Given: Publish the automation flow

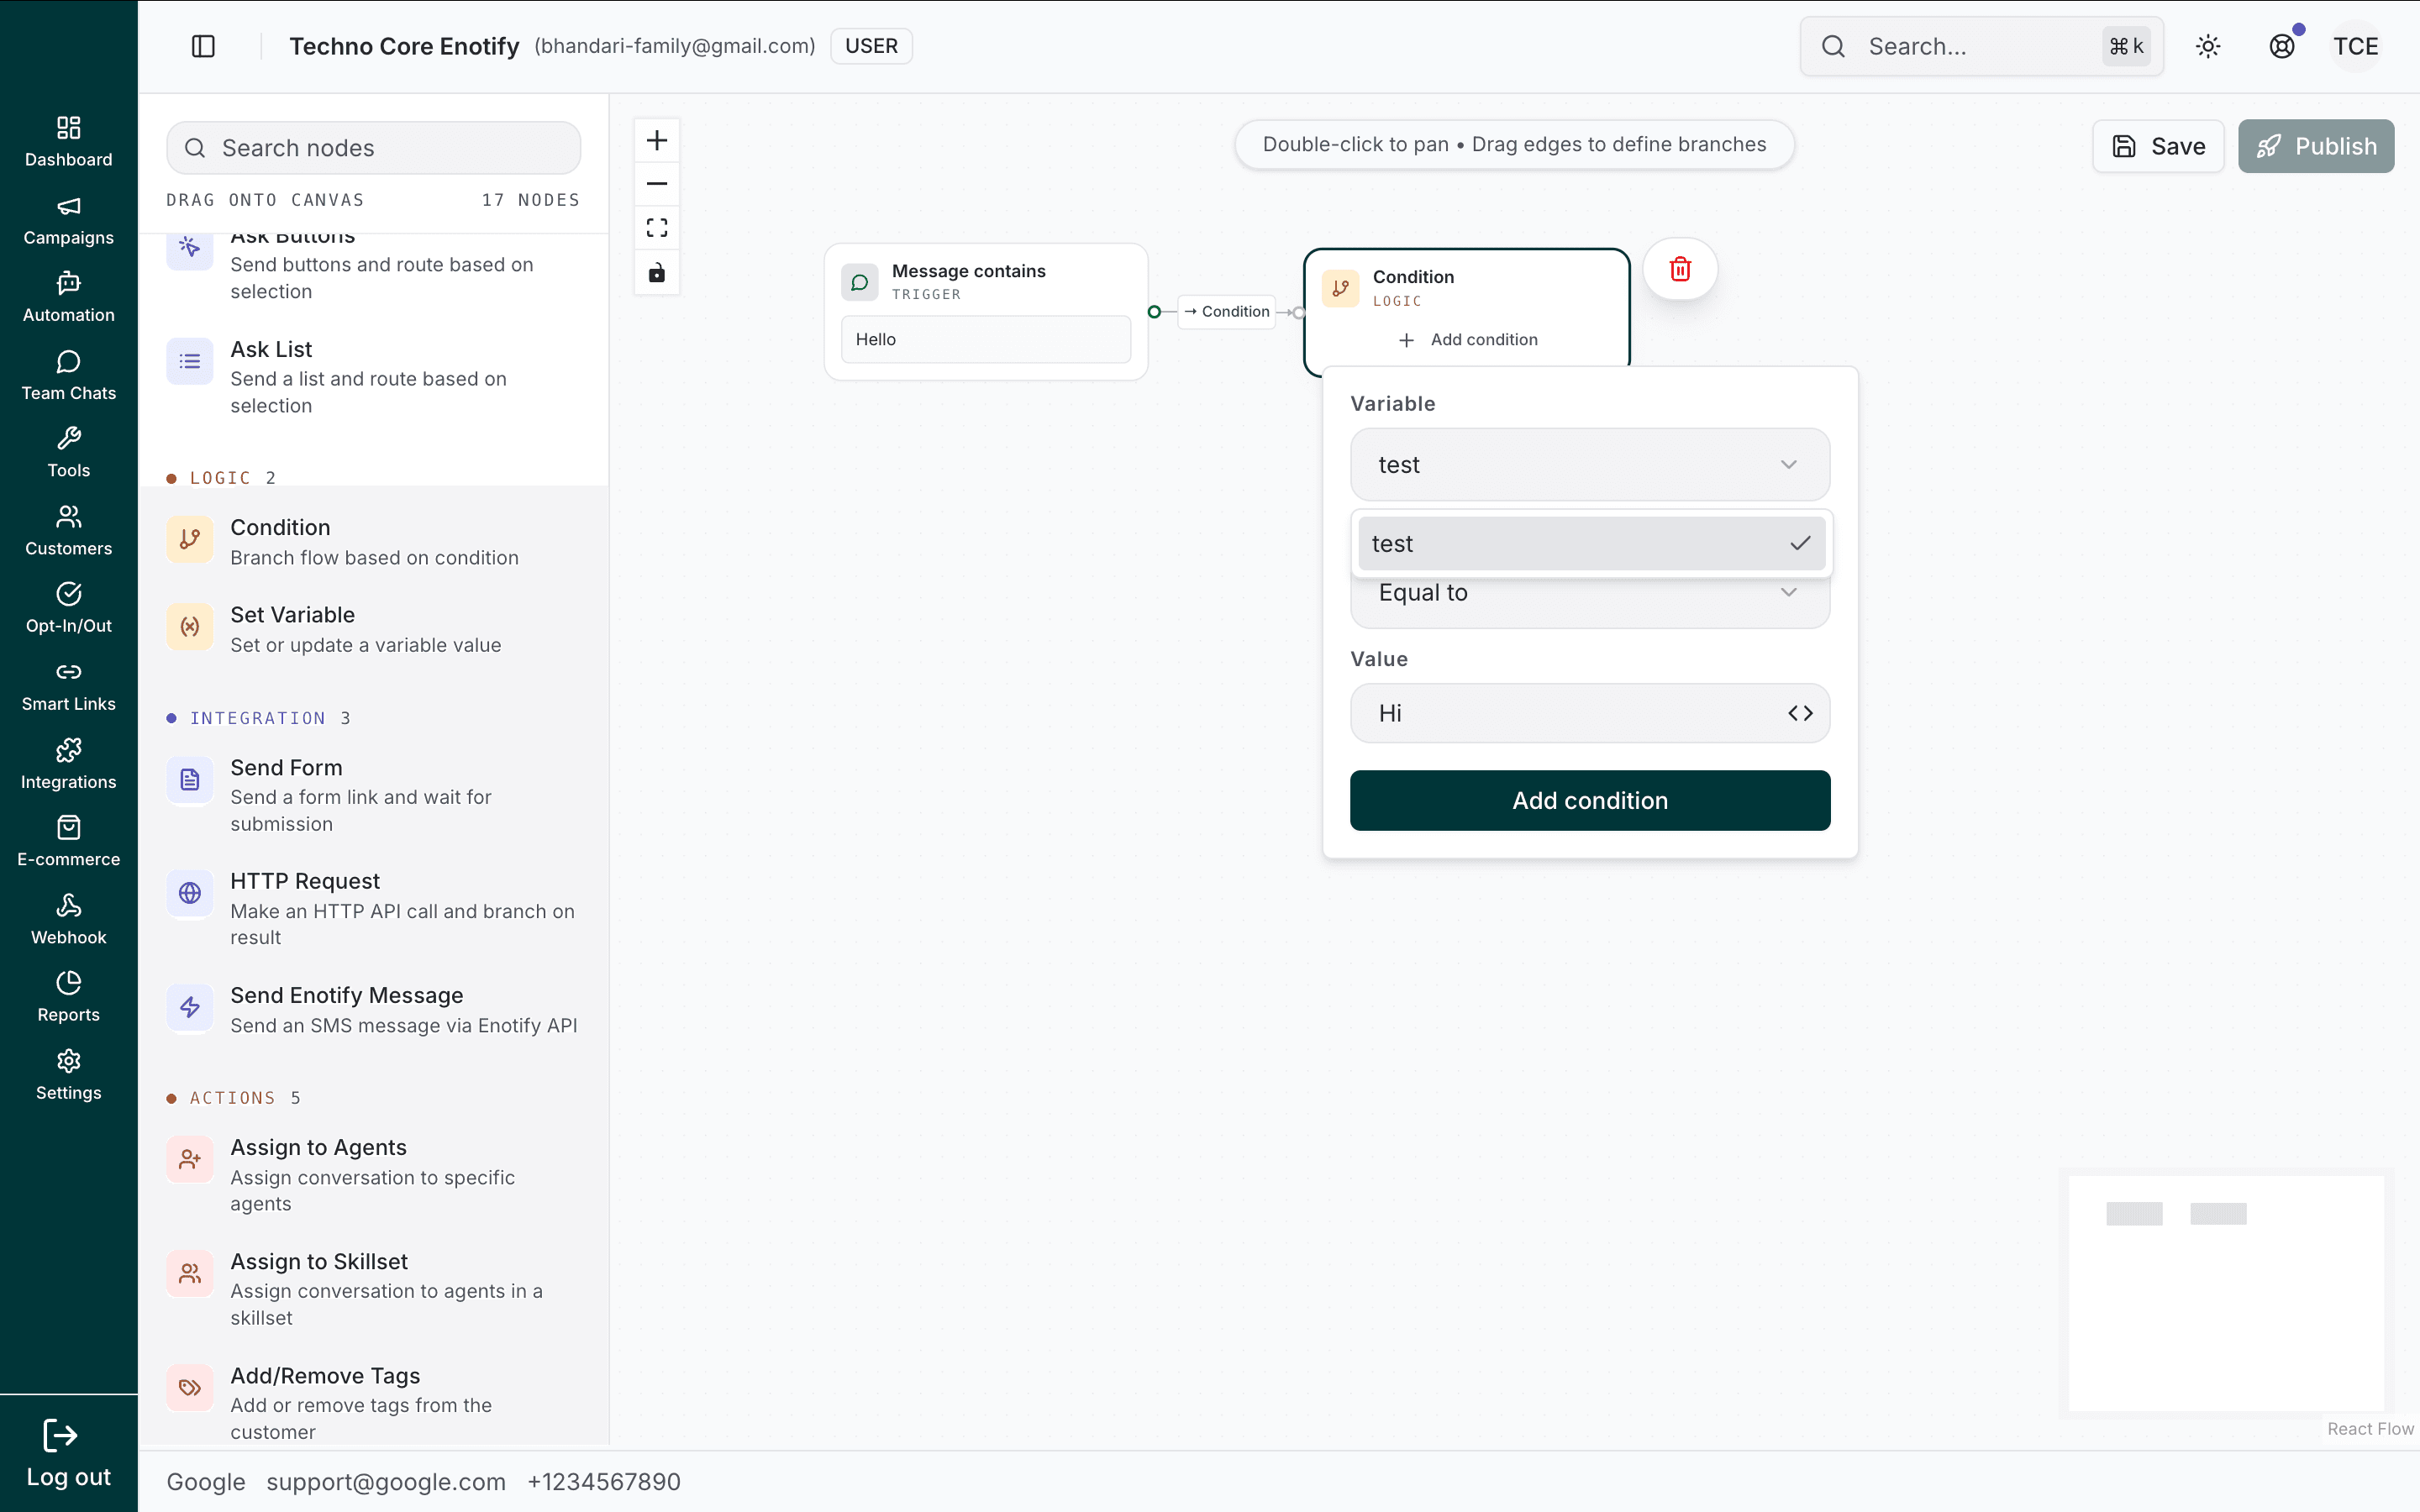Looking at the screenshot, I should pyautogui.click(x=2316, y=146).
